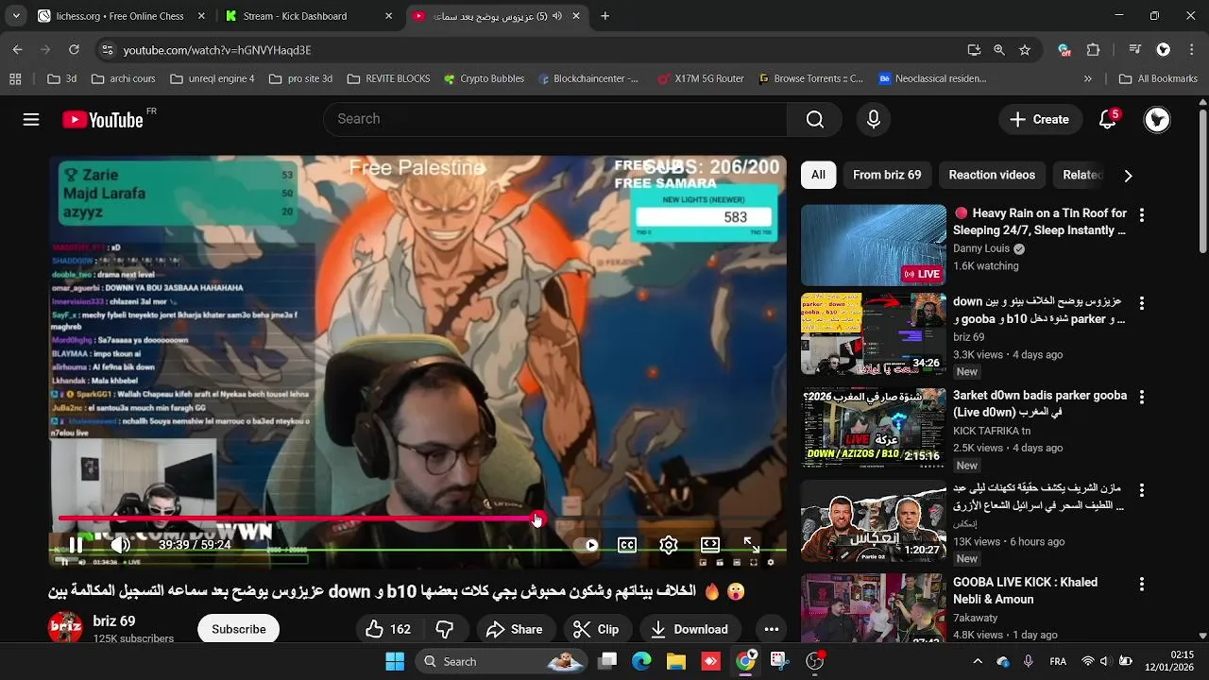Dislike the video
This screenshot has width=1209, height=680.
point(445,629)
